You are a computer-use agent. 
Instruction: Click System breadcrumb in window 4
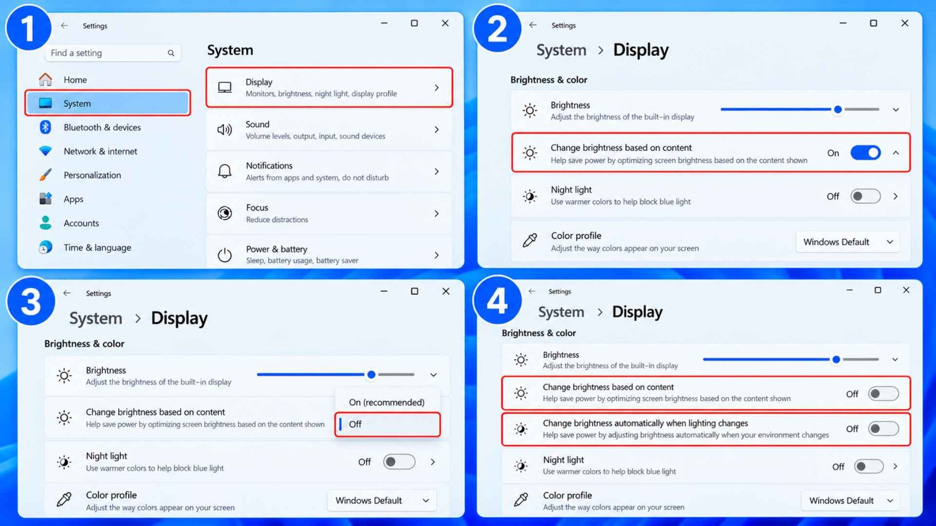coord(561,312)
